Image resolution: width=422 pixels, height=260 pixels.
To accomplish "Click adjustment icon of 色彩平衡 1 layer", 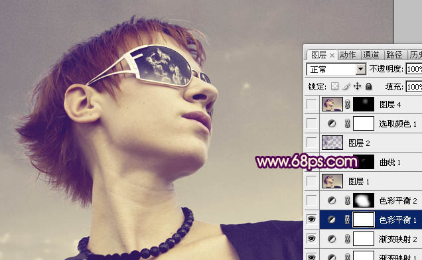I will click(332, 220).
